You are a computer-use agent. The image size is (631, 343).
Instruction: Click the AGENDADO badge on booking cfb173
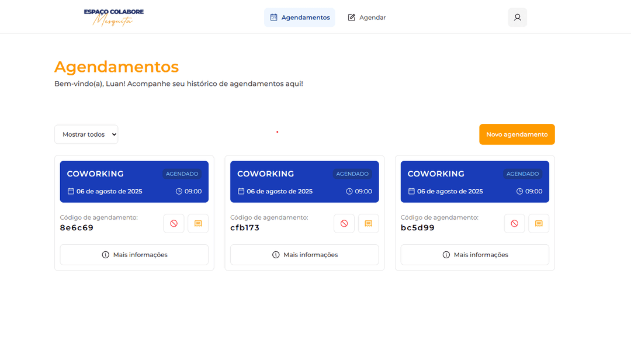point(352,174)
